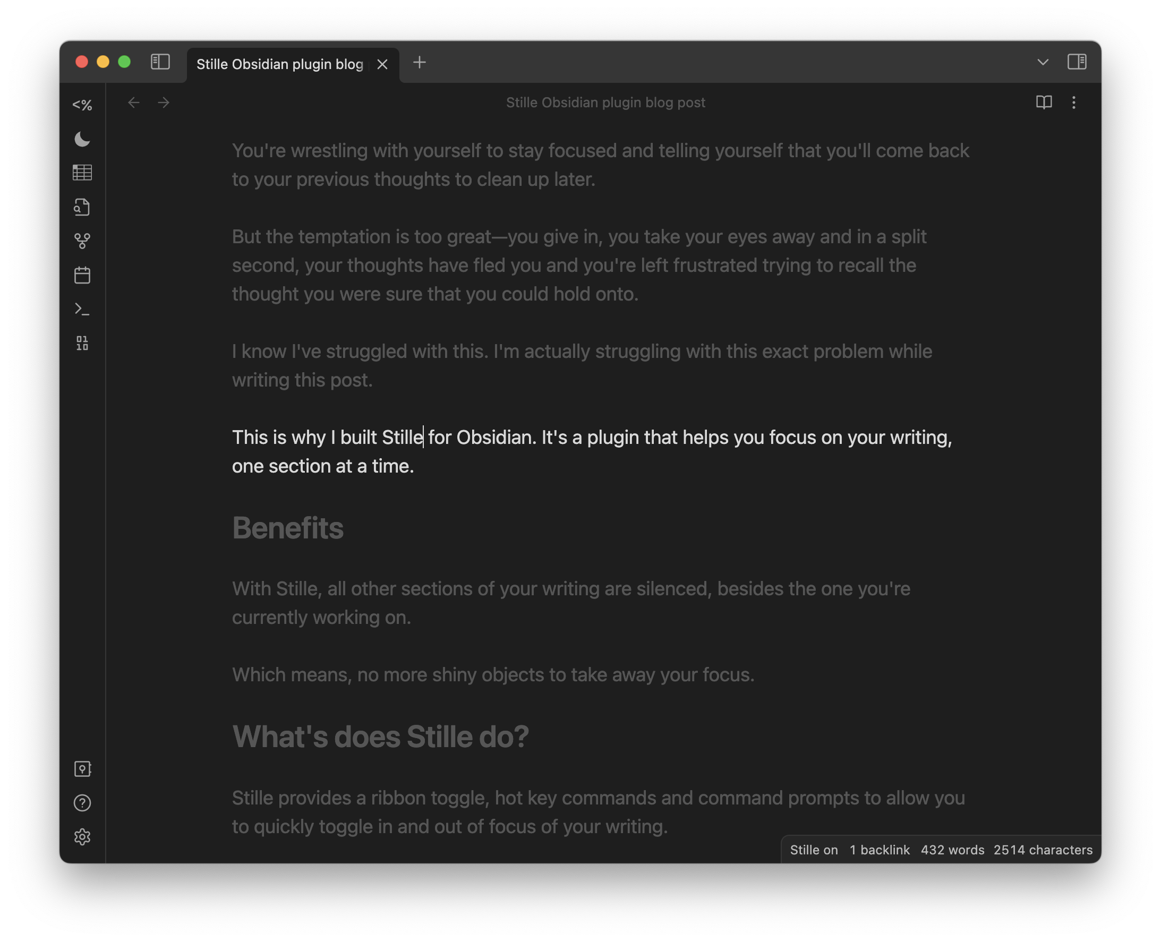1161x942 pixels.
Task: Open the tab list dropdown chevron
Action: click(1043, 63)
